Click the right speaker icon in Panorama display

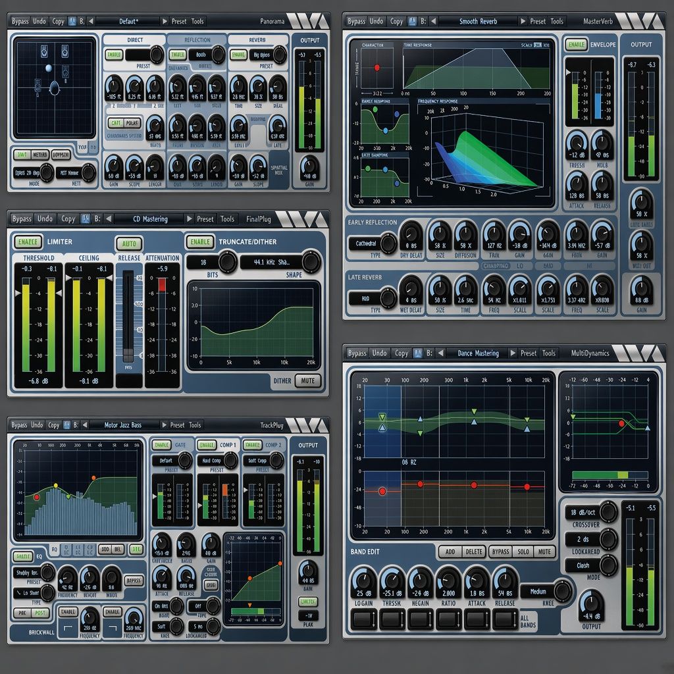tap(65, 51)
